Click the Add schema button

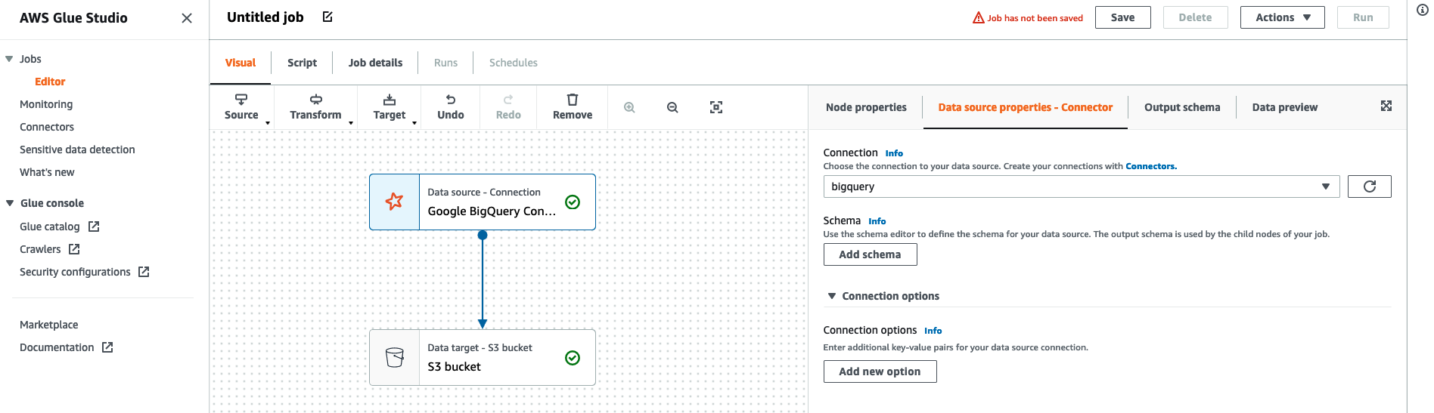pyautogui.click(x=870, y=254)
